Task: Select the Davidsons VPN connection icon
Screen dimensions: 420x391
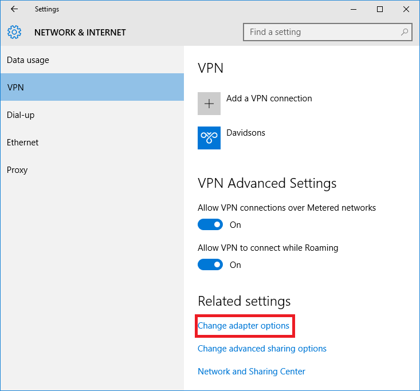Action: pos(209,138)
